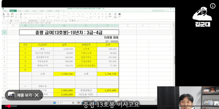Open the help search box dropdown
This screenshot has width=219, height=109.
pos(166,11)
